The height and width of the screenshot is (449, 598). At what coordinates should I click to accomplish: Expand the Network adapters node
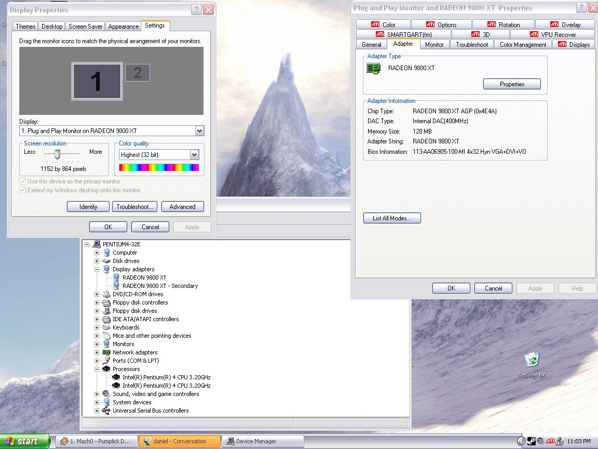97,352
